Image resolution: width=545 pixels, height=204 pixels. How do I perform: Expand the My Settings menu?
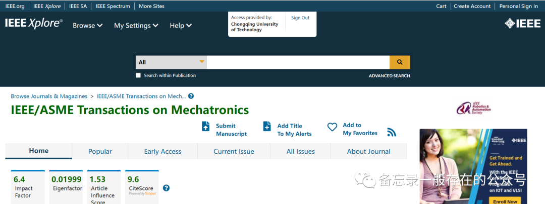click(x=136, y=25)
